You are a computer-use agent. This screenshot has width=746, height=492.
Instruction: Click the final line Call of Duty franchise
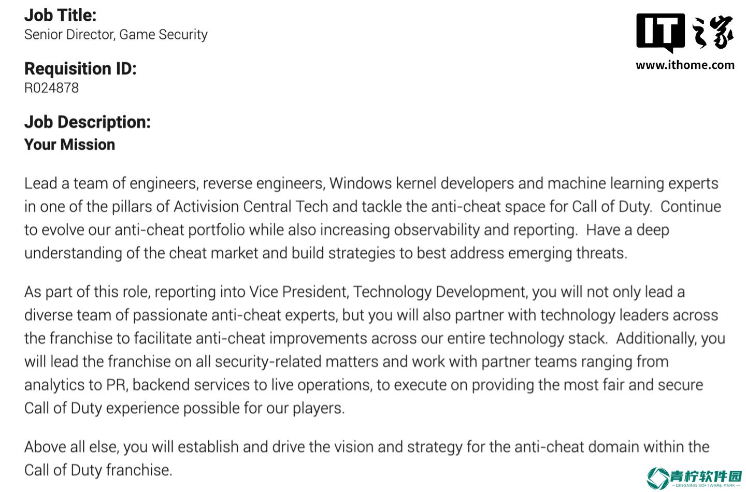click(x=98, y=470)
